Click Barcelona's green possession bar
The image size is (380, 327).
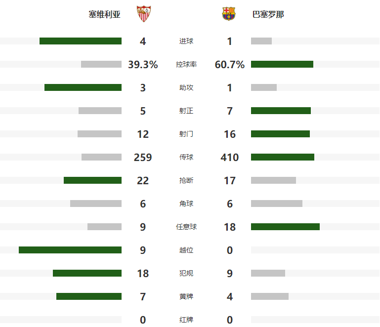pyautogui.click(x=282, y=64)
